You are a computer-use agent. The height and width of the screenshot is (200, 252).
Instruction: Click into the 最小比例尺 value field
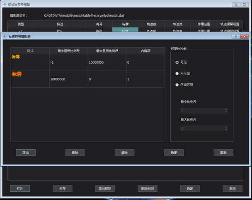tap(202, 111)
